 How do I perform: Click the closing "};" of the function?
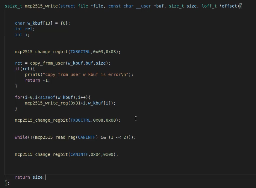pos(7,183)
